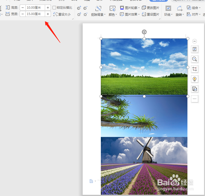Click 更改图片 to change the picture

[x=151, y=8]
